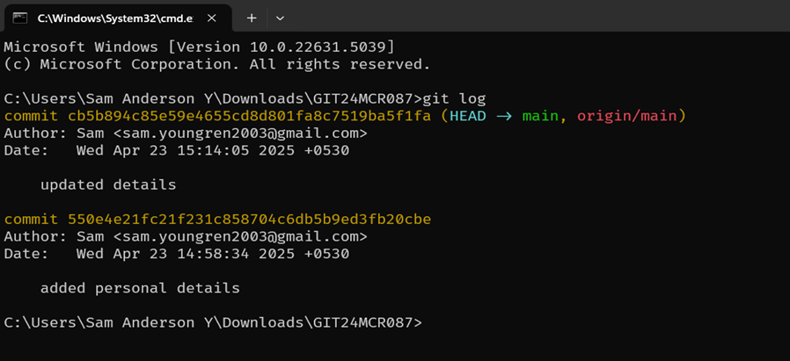Click the second author email address

coord(240,236)
